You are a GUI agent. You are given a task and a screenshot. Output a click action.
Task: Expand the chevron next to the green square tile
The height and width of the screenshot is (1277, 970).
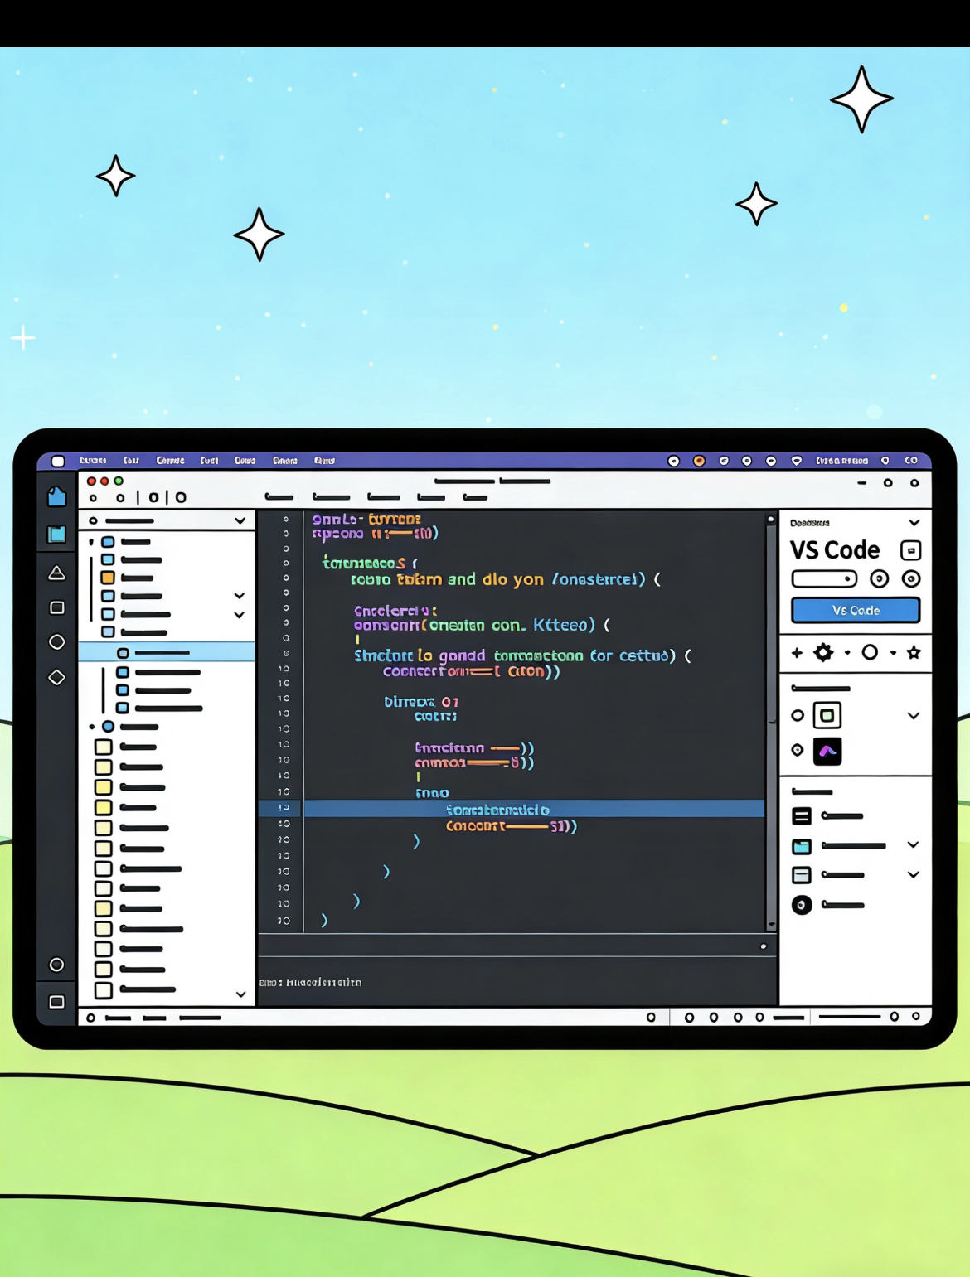[913, 716]
